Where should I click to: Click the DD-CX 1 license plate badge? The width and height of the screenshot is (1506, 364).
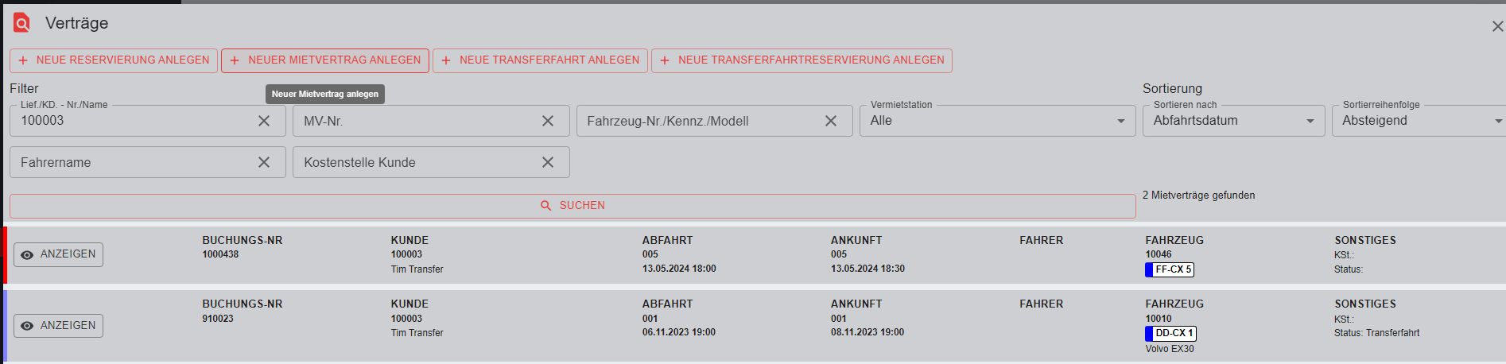point(1170,333)
